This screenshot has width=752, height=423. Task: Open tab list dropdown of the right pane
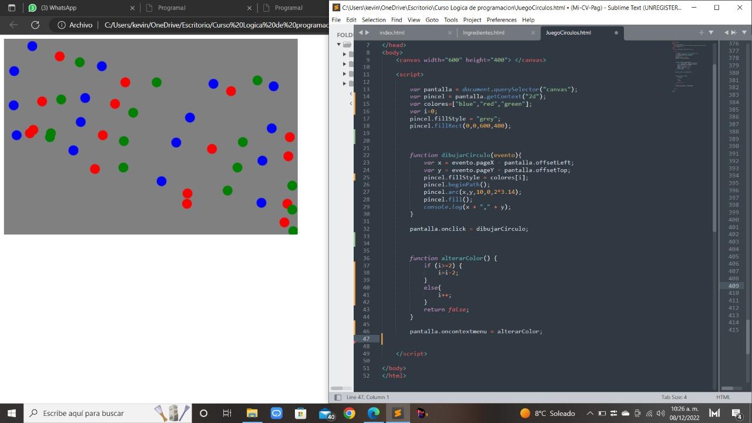click(x=745, y=33)
